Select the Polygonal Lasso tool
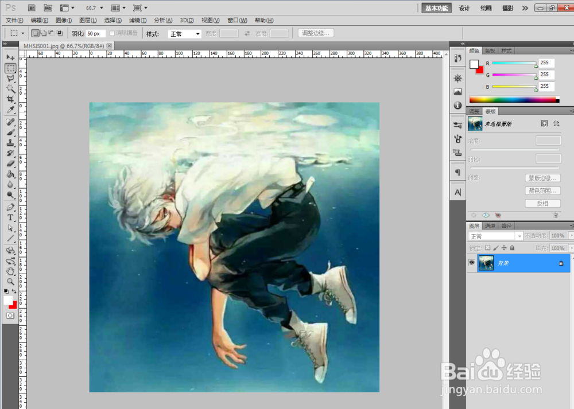Image resolution: width=574 pixels, height=409 pixels. pyautogui.click(x=10, y=78)
